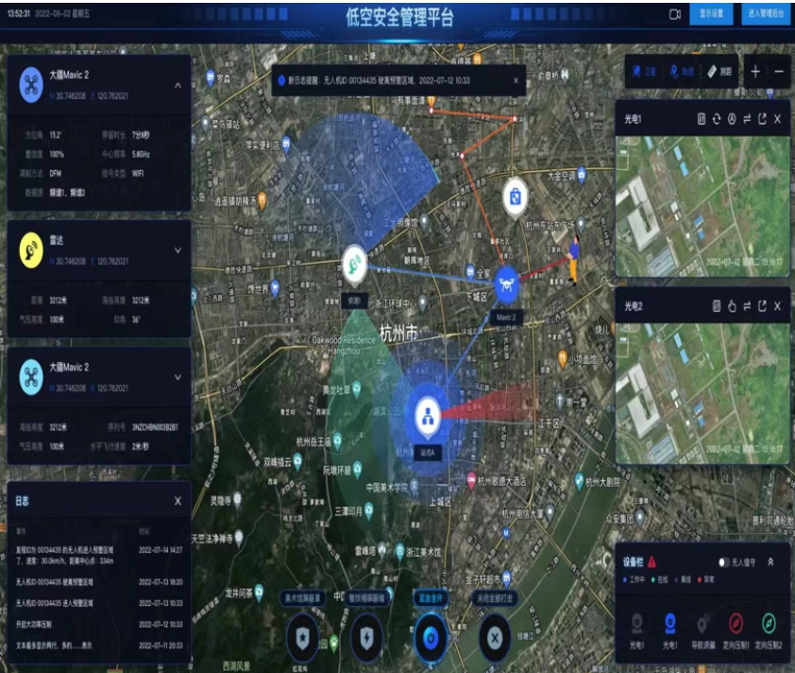Collapse the first 大疆Mavic 2 info card
Image resolution: width=795 pixels, height=673 pixels.
pos(178,86)
